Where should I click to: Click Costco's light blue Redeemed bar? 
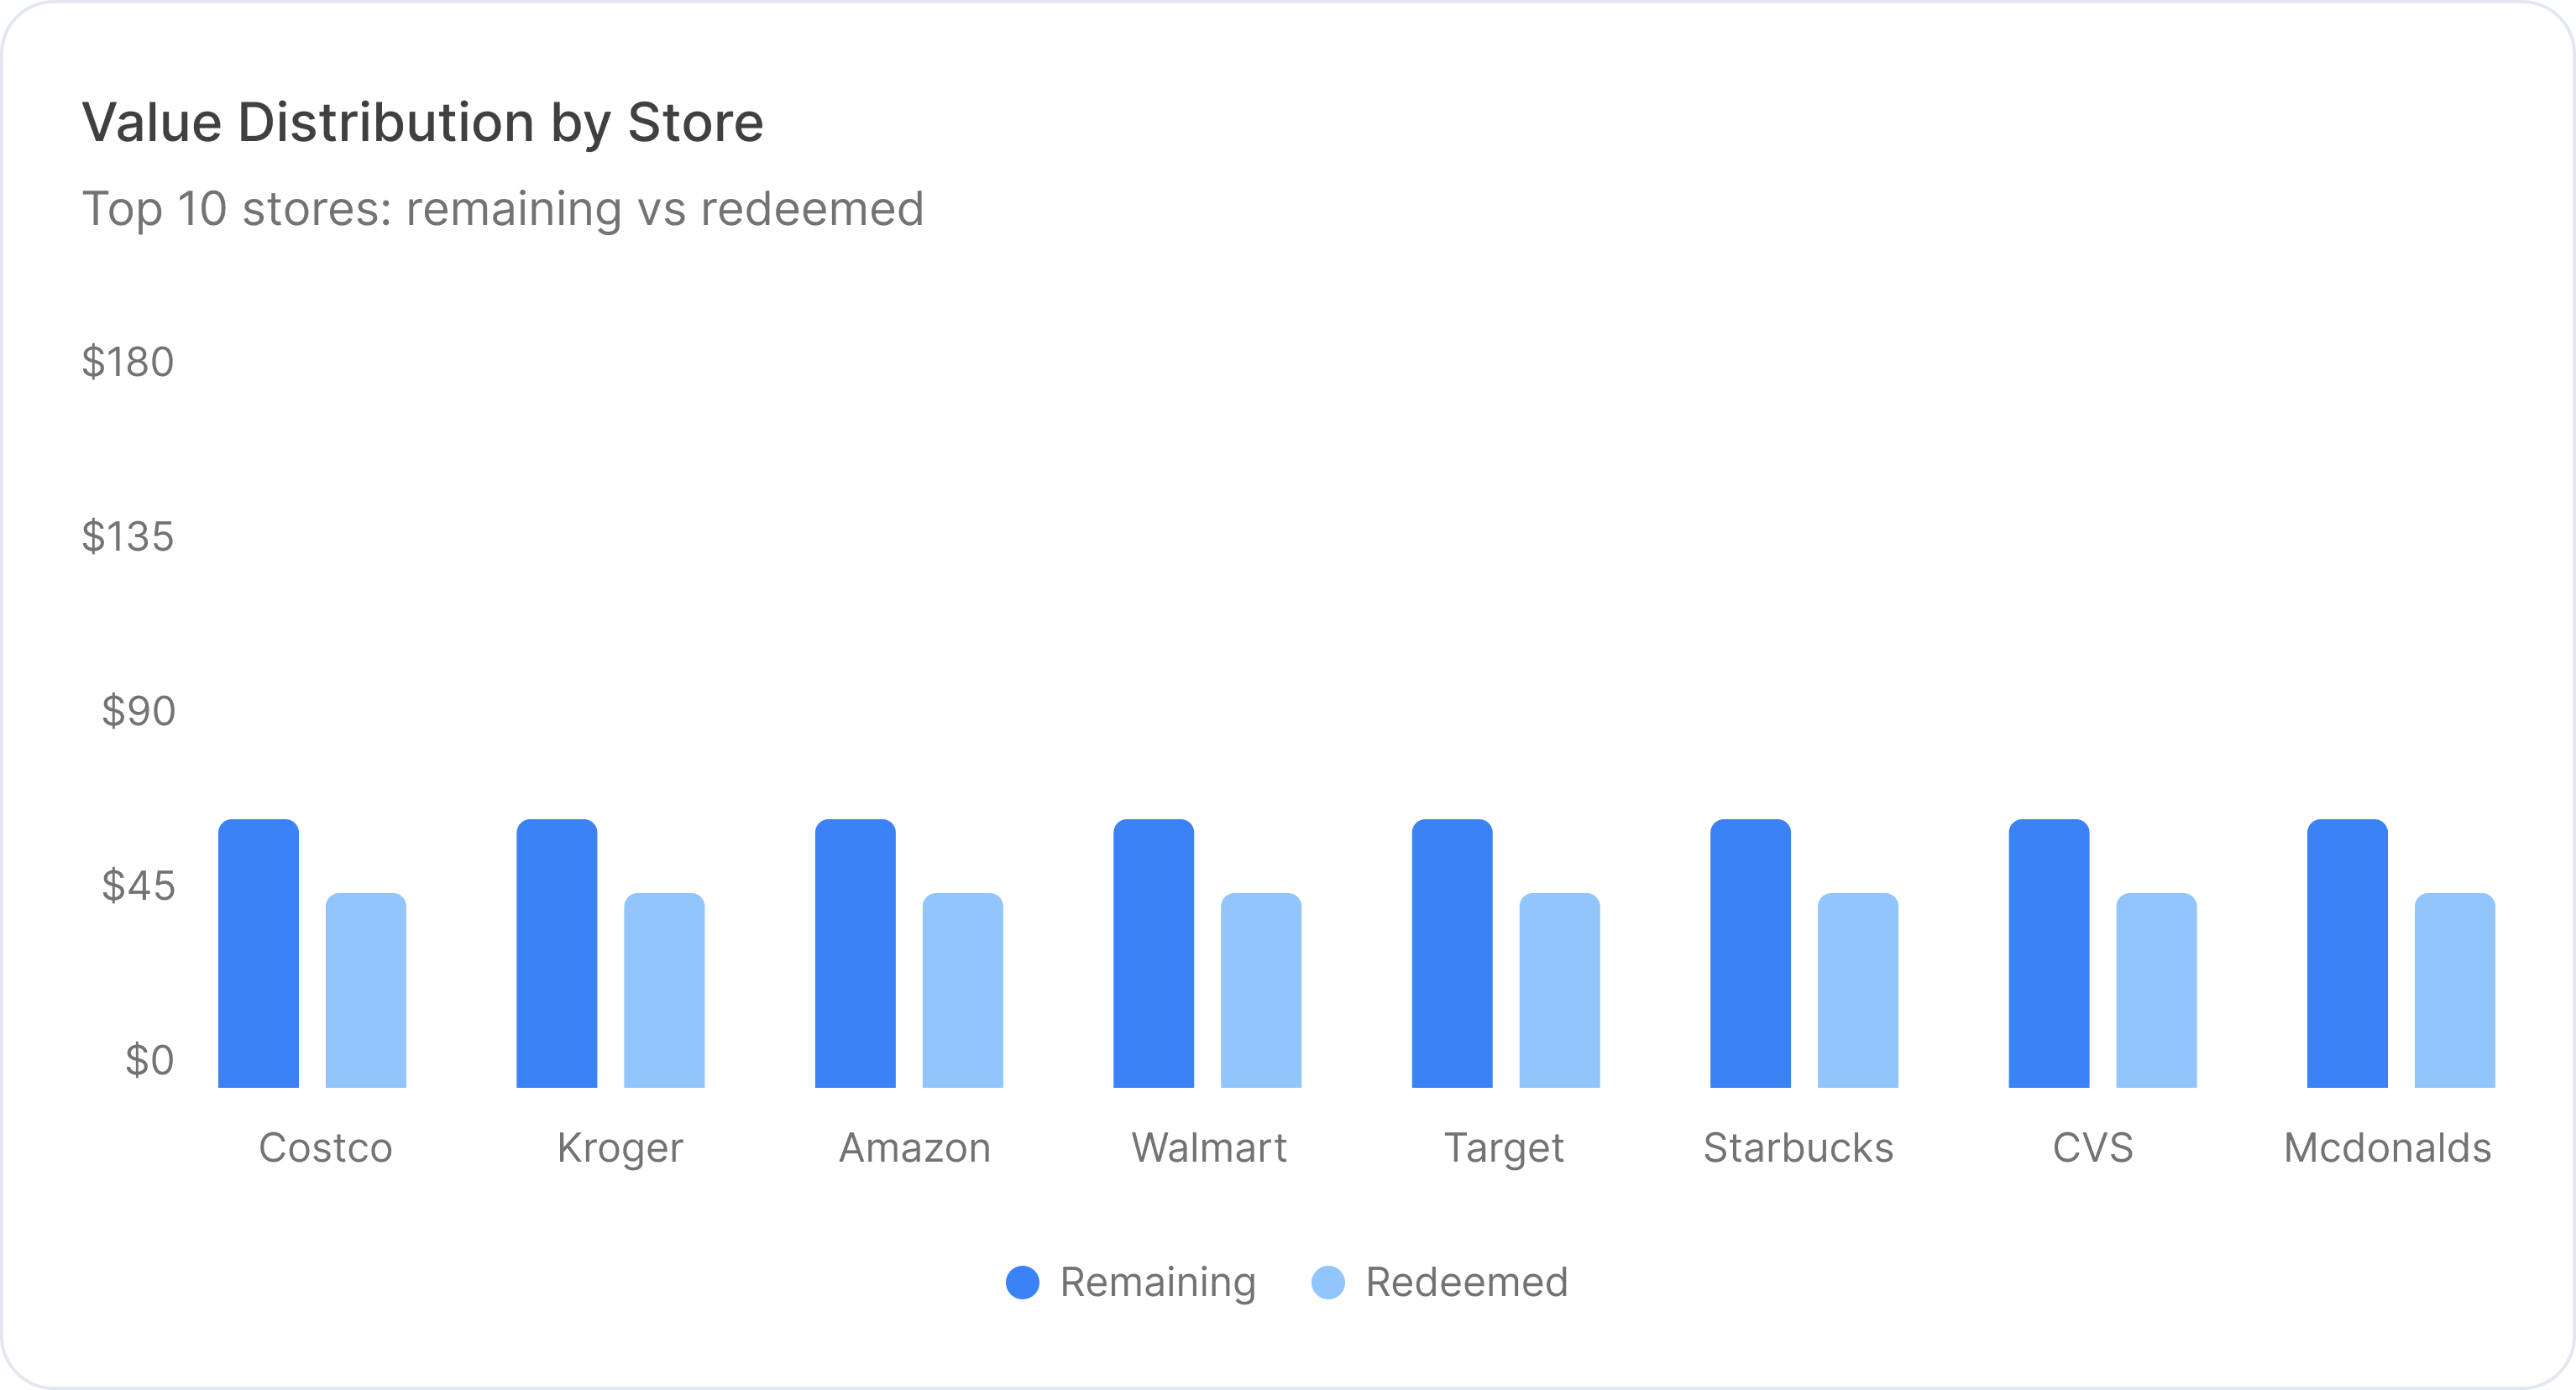tap(366, 990)
